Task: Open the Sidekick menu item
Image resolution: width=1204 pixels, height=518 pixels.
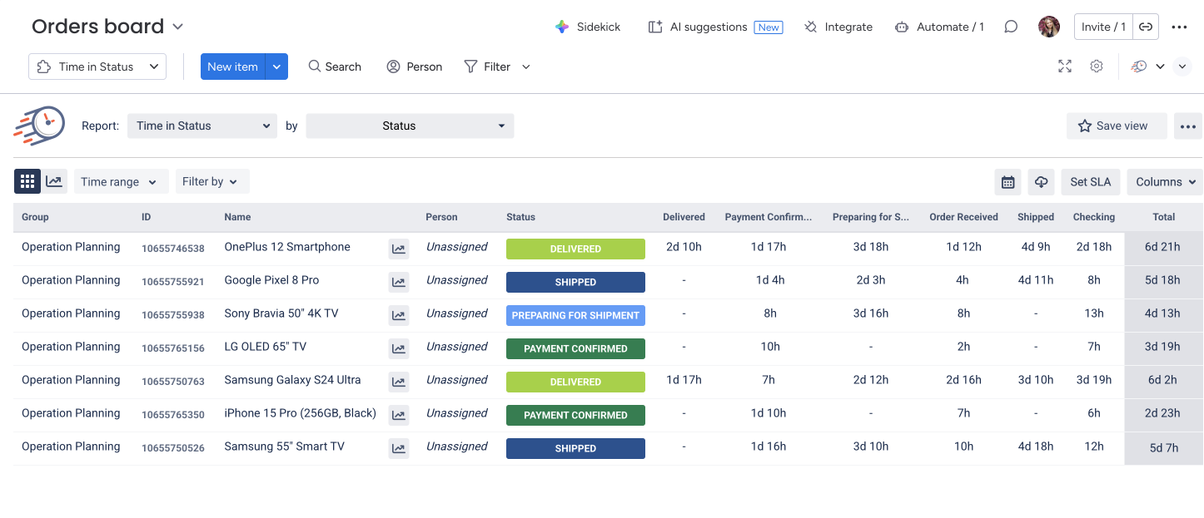Action: pos(588,27)
